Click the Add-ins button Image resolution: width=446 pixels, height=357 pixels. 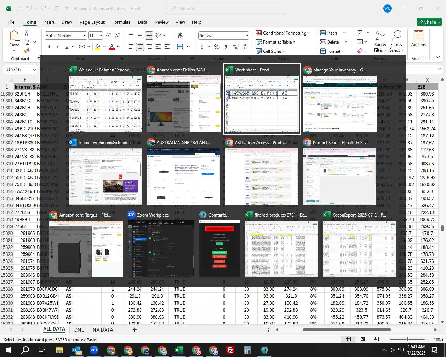coord(418,39)
